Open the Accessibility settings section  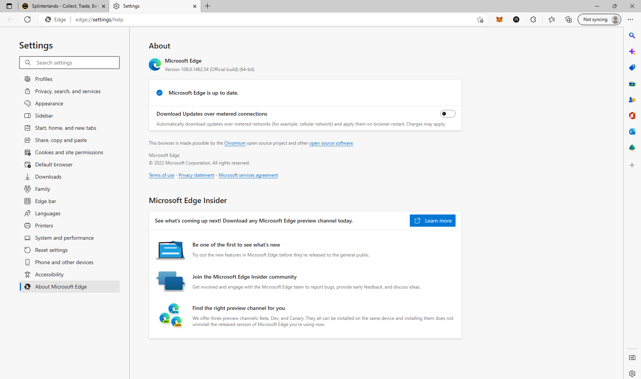(x=69, y=274)
